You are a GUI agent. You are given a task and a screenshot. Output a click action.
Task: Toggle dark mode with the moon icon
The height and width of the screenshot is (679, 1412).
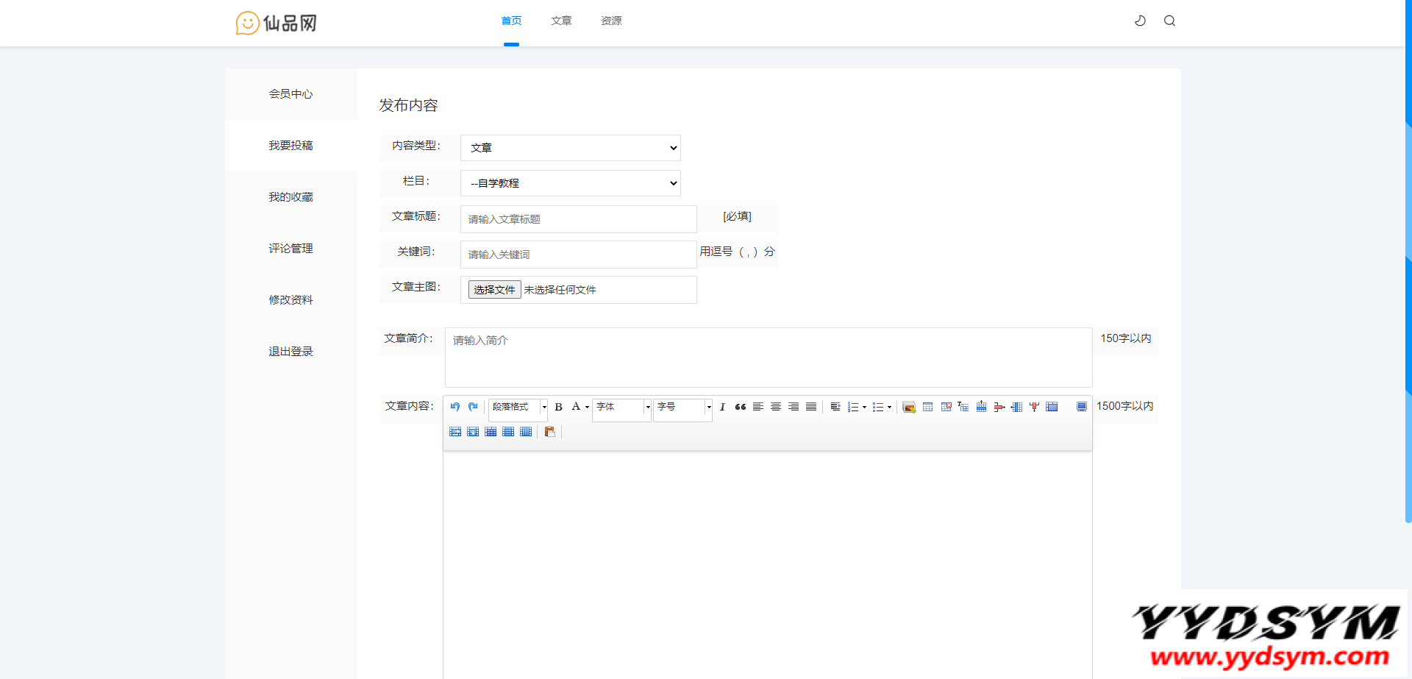click(x=1140, y=21)
